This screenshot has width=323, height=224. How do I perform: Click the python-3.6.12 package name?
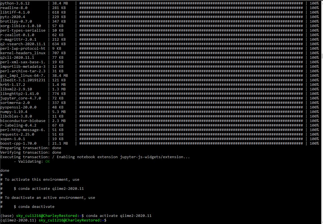point(15,3)
